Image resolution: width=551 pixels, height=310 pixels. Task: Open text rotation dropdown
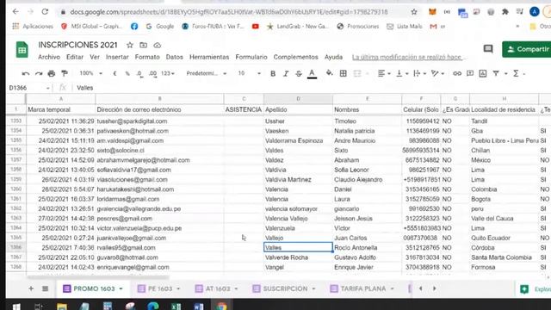tap(437, 73)
